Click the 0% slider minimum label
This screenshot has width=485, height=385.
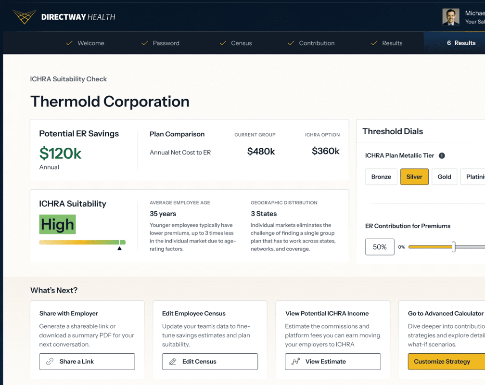pyautogui.click(x=401, y=247)
